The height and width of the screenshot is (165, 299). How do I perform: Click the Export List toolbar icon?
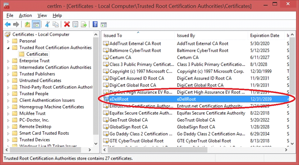(x=84, y=24)
